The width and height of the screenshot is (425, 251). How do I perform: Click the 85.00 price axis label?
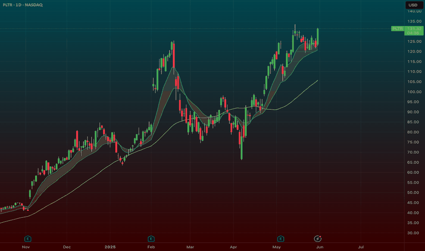(413, 122)
